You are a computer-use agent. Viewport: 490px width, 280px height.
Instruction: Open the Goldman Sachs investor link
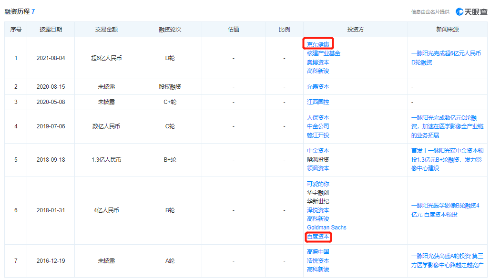tap(327, 228)
